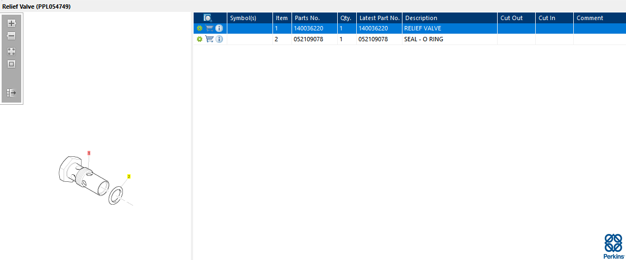
Task: Select callout label 1 on the diagram
Action: coord(89,153)
